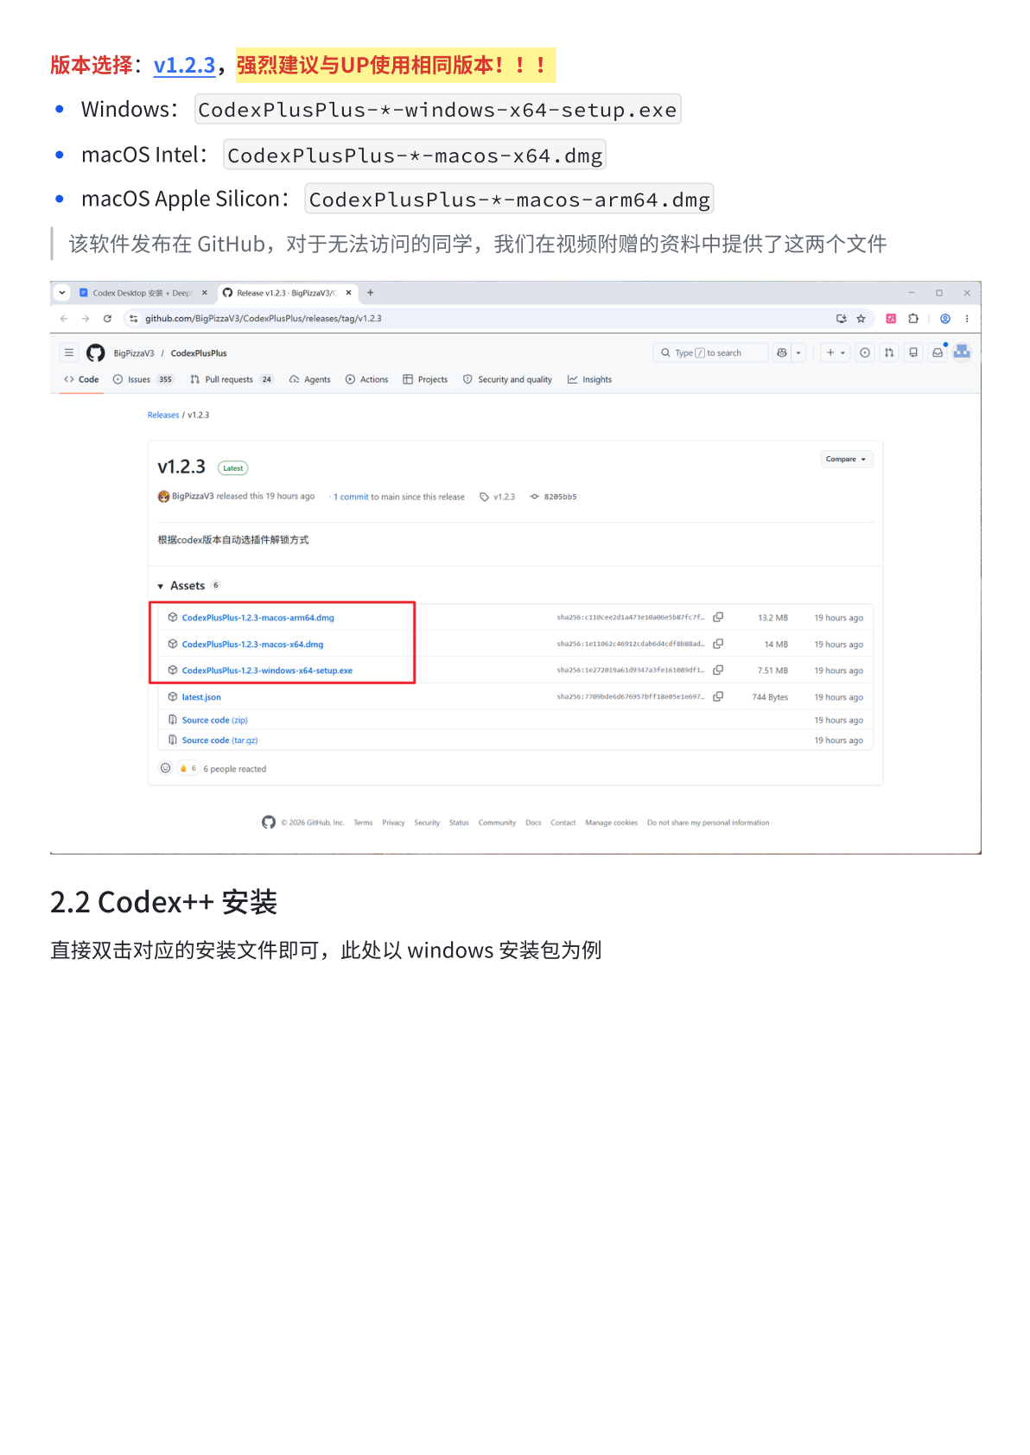
Task: Download CodexPlusPlus-1.2.3-macos-x64.dmg
Action: (252, 645)
